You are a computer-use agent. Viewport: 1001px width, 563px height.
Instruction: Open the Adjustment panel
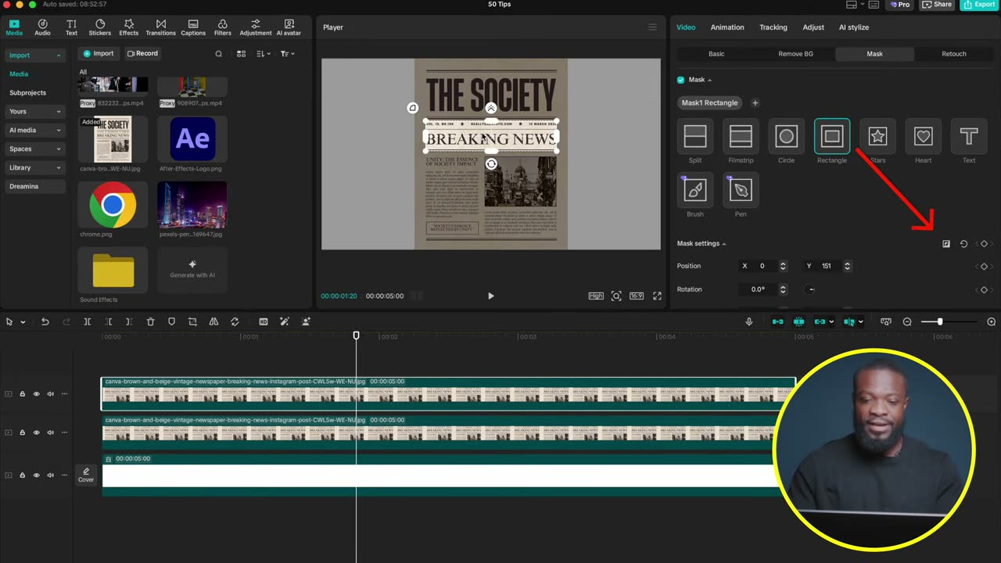pos(256,27)
